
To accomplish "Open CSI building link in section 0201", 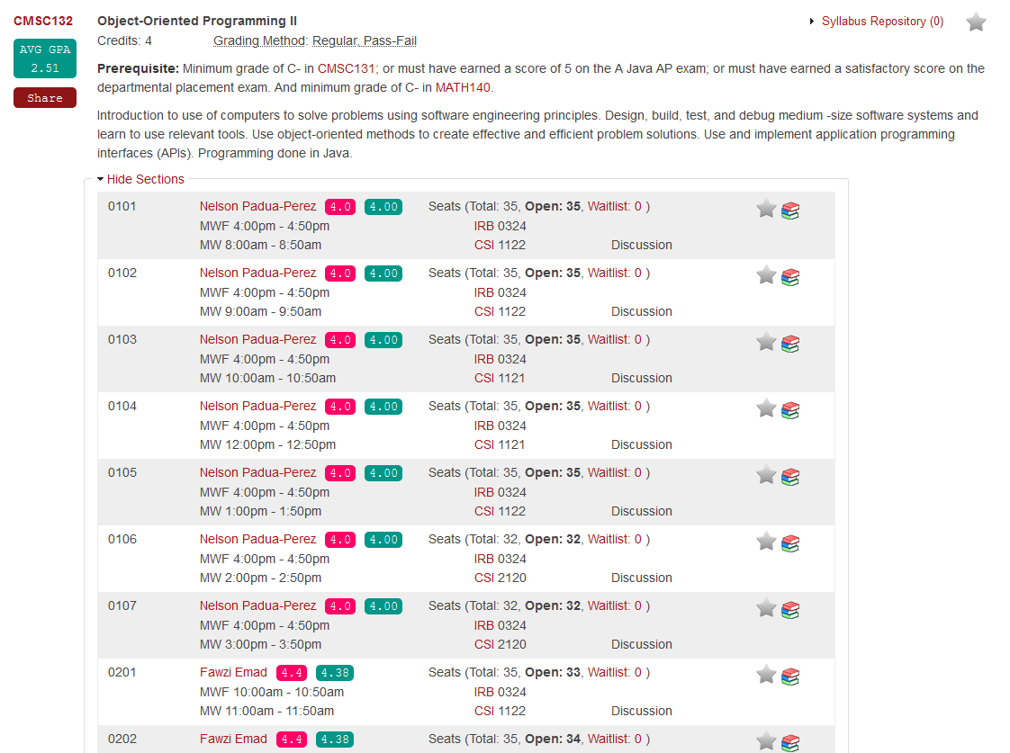I will point(483,711).
